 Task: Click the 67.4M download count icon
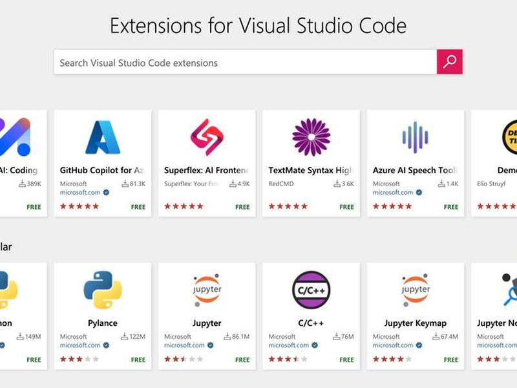tap(436, 336)
